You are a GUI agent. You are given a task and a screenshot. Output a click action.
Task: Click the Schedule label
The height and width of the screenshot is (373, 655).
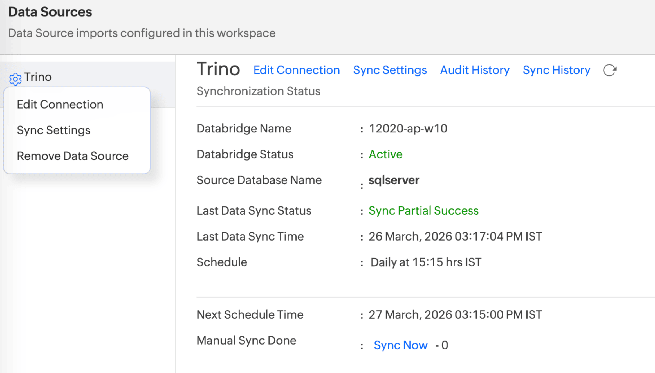[x=222, y=262]
